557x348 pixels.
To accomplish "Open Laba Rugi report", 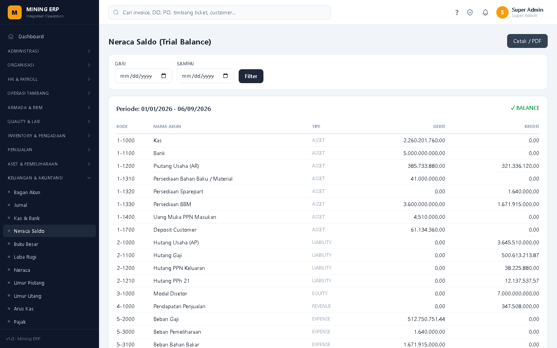I will 50,257.
